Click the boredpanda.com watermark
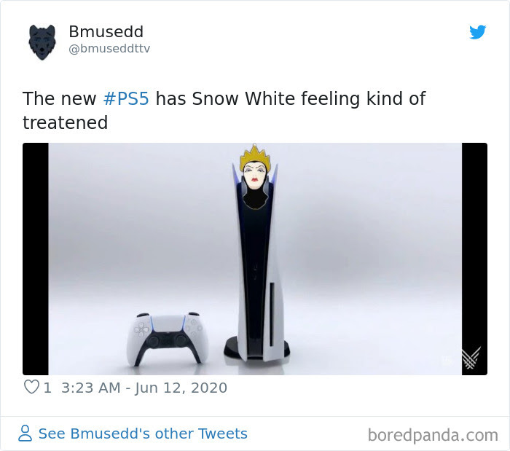The image size is (510, 451). pos(433,435)
